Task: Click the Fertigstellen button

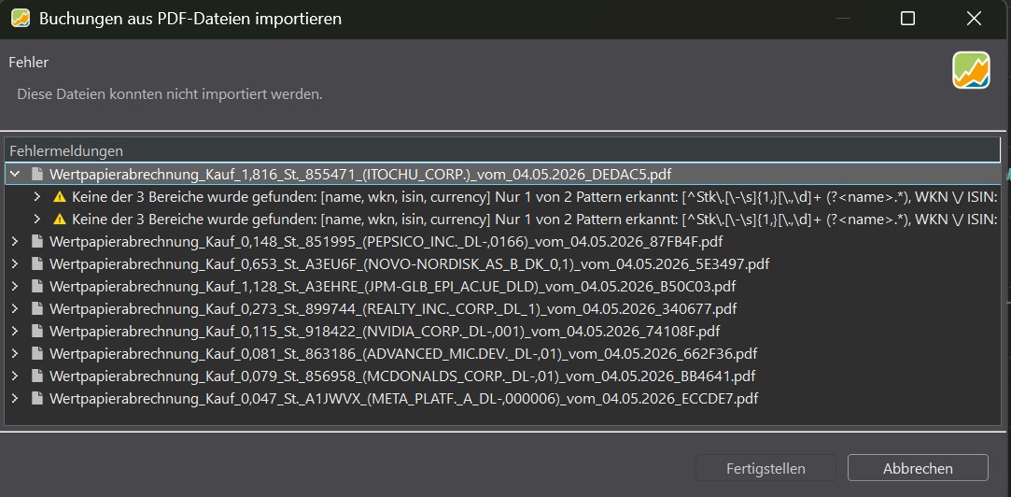Action: [x=765, y=468]
